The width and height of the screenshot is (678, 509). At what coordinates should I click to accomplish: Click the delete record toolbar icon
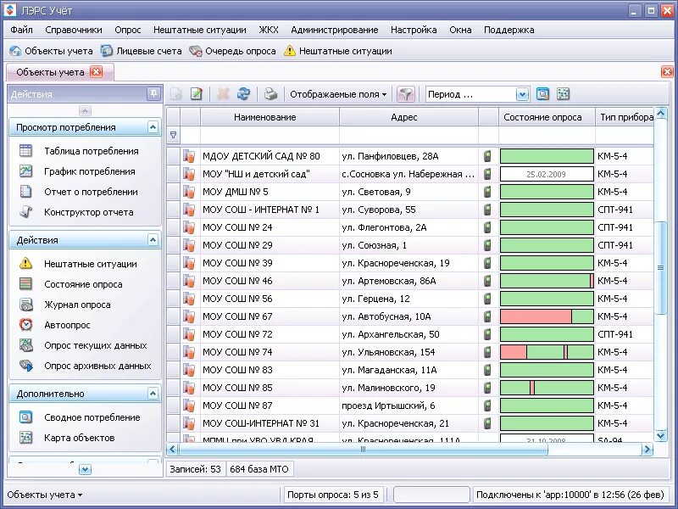pos(223,94)
